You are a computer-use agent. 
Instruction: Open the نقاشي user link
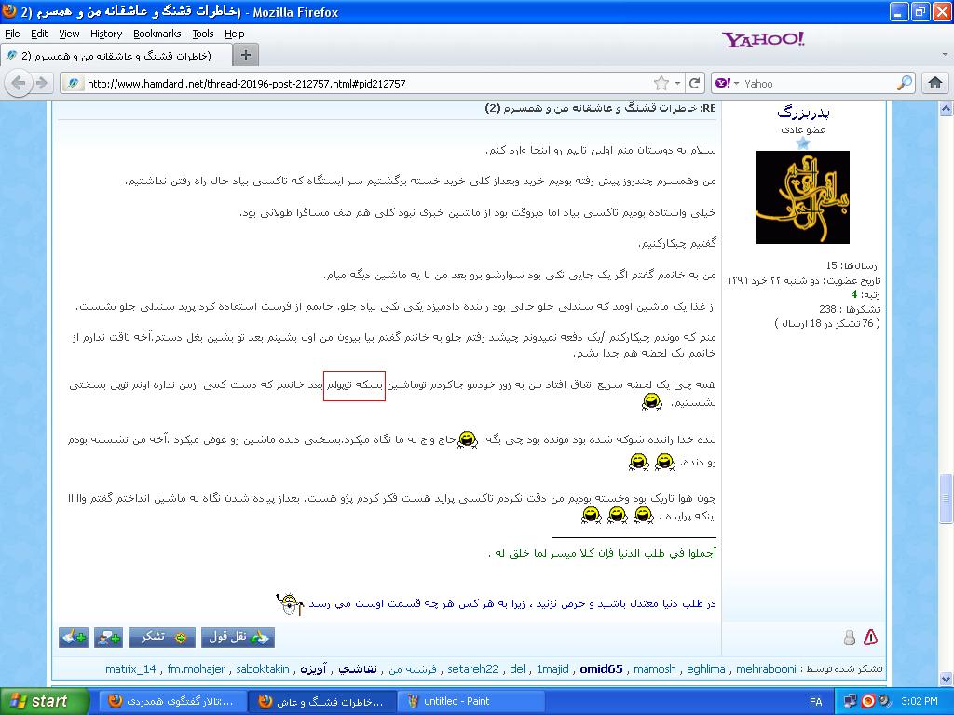coord(358,668)
